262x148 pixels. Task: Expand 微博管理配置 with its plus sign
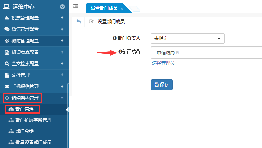coord(62,40)
